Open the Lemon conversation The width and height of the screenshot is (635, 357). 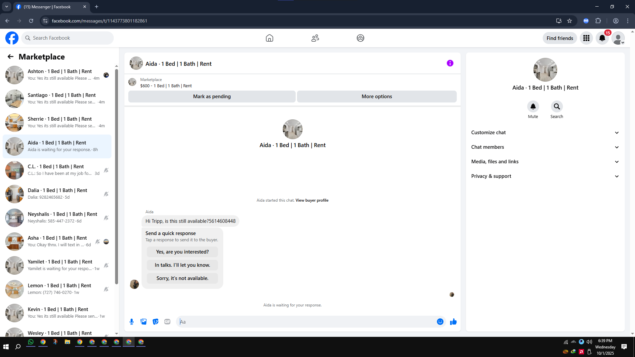[x=57, y=289]
